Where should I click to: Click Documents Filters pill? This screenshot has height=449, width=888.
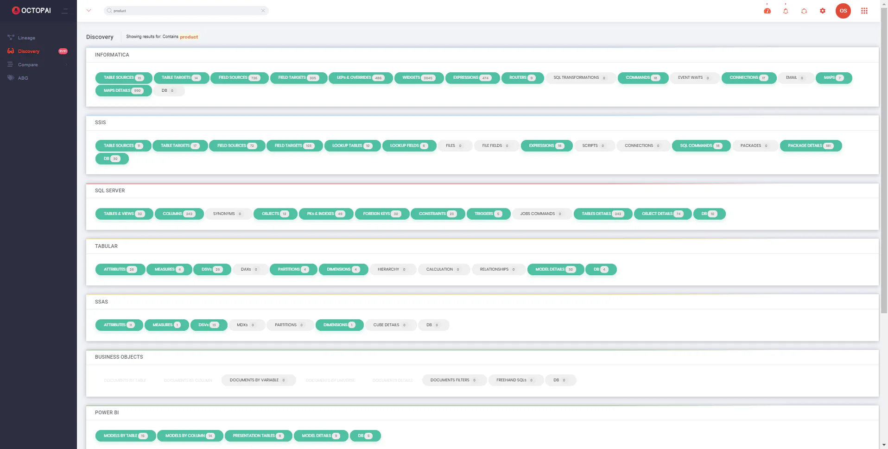tap(454, 380)
